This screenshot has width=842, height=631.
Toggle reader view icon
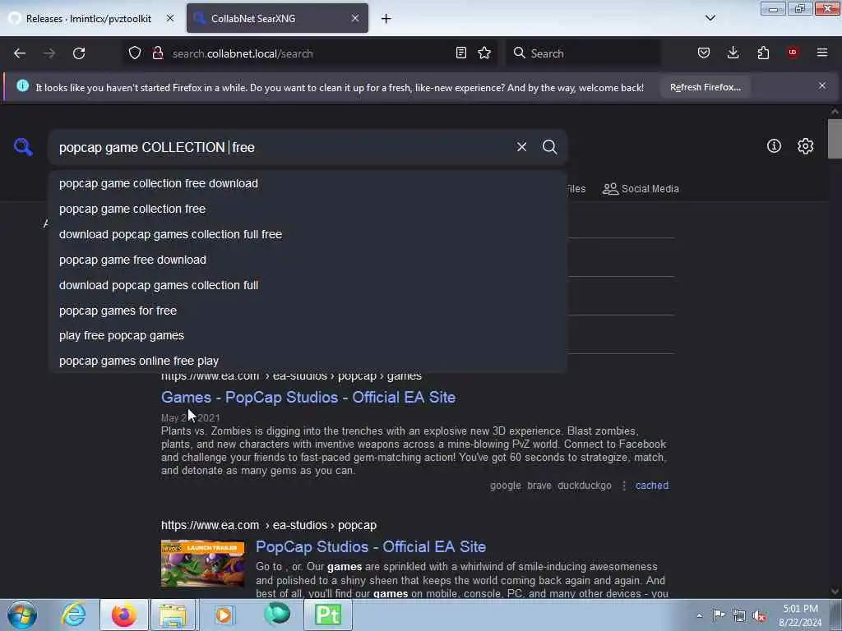click(x=460, y=53)
